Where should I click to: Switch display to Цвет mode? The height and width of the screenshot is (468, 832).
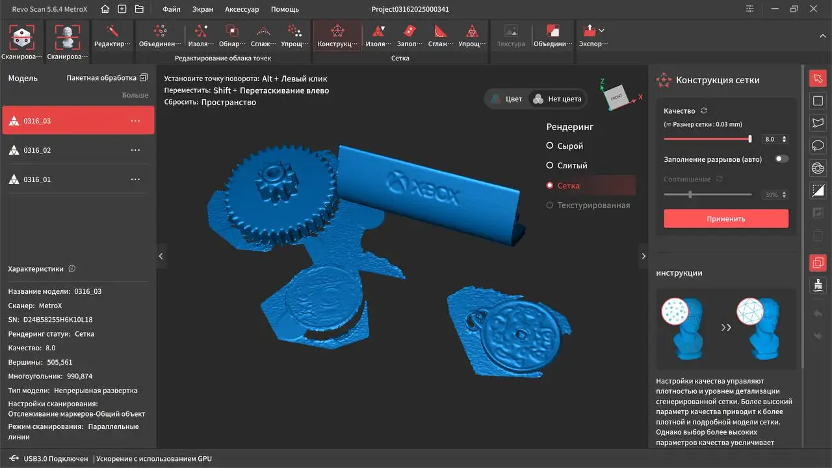click(x=507, y=99)
